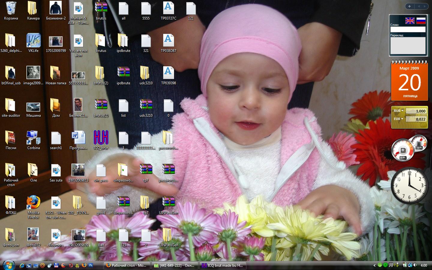Open the ICQ_brut desktop shortcut

101,138
